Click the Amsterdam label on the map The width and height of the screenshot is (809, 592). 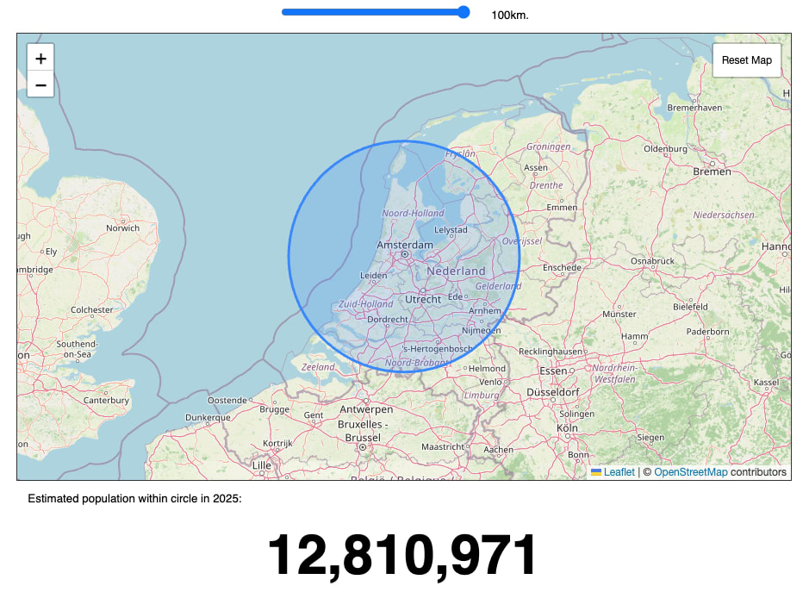[x=405, y=245]
